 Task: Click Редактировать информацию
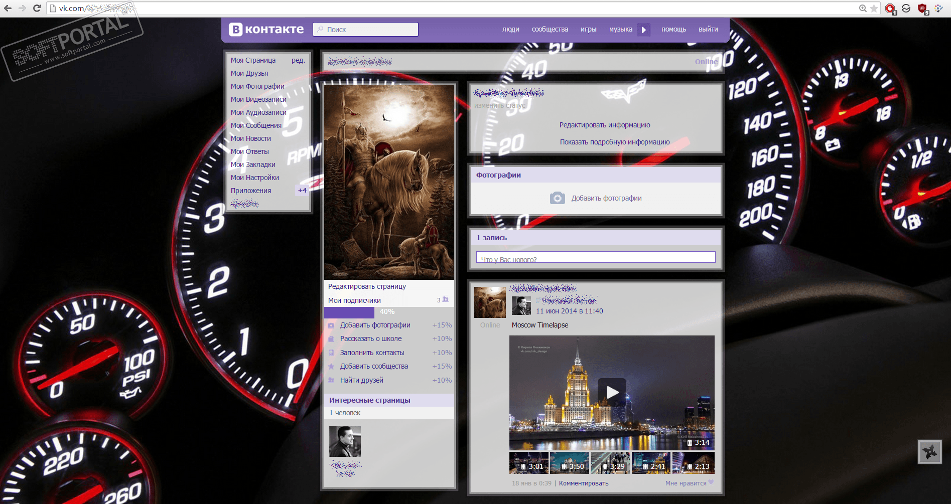[605, 125]
